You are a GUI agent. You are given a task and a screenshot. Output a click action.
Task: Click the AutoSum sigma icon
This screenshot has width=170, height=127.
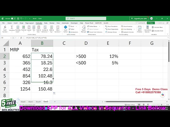pyautogui.click(x=12, y=27)
